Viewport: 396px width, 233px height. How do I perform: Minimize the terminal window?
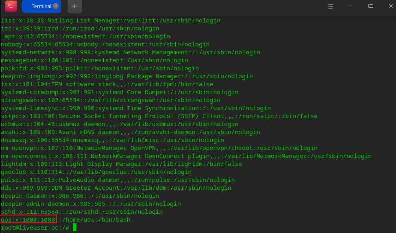(351, 6)
